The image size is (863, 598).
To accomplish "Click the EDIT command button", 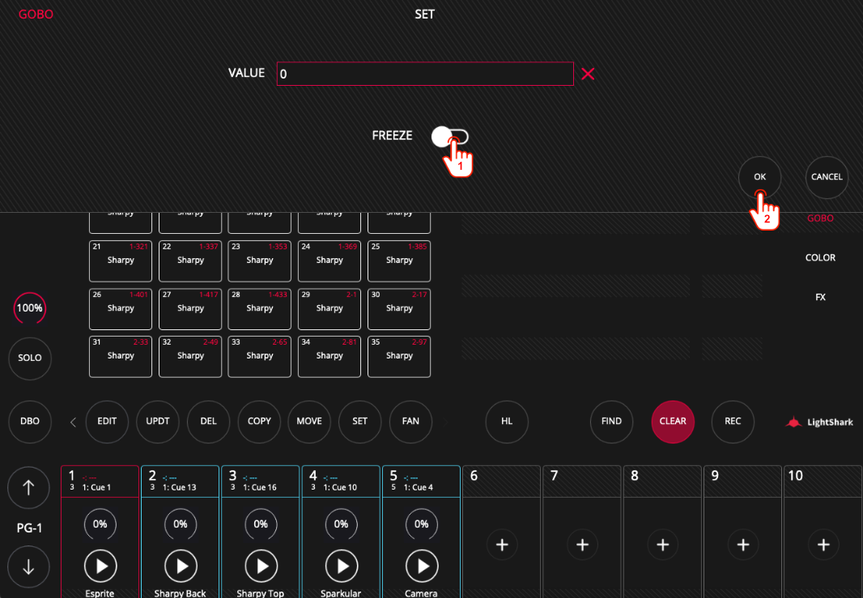I will (107, 422).
